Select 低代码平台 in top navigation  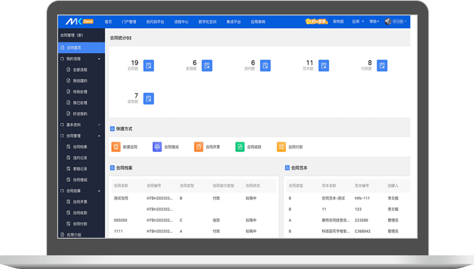pyautogui.click(x=155, y=22)
